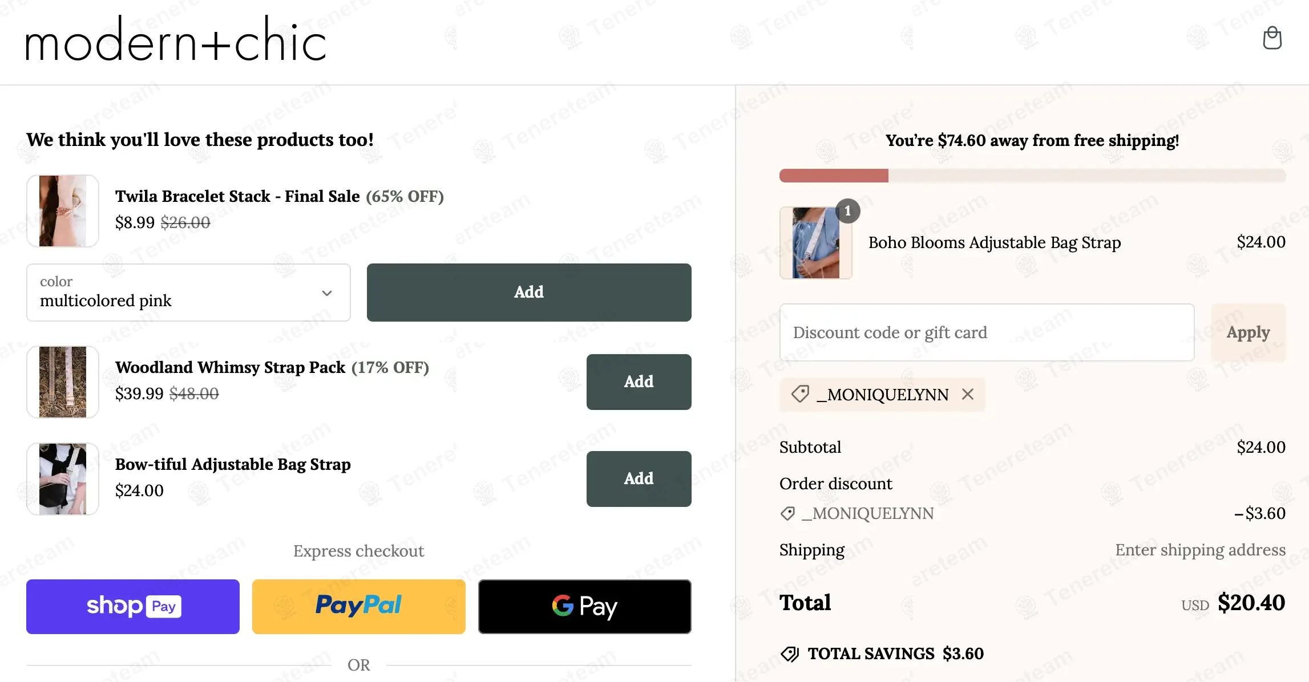Click the free shipping progress bar
The image size is (1309, 682).
tap(1032, 176)
